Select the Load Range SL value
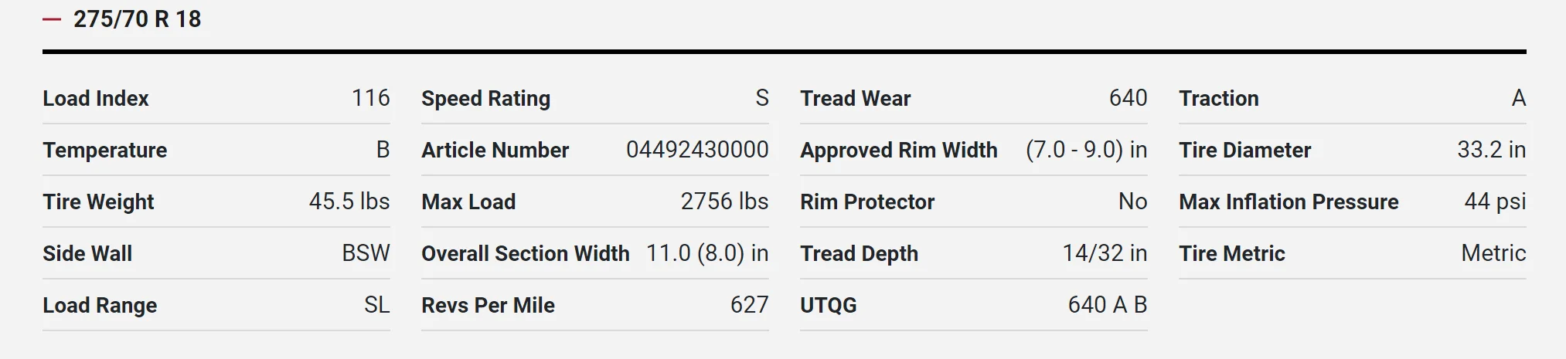This screenshot has width=1566, height=359. tap(376, 305)
